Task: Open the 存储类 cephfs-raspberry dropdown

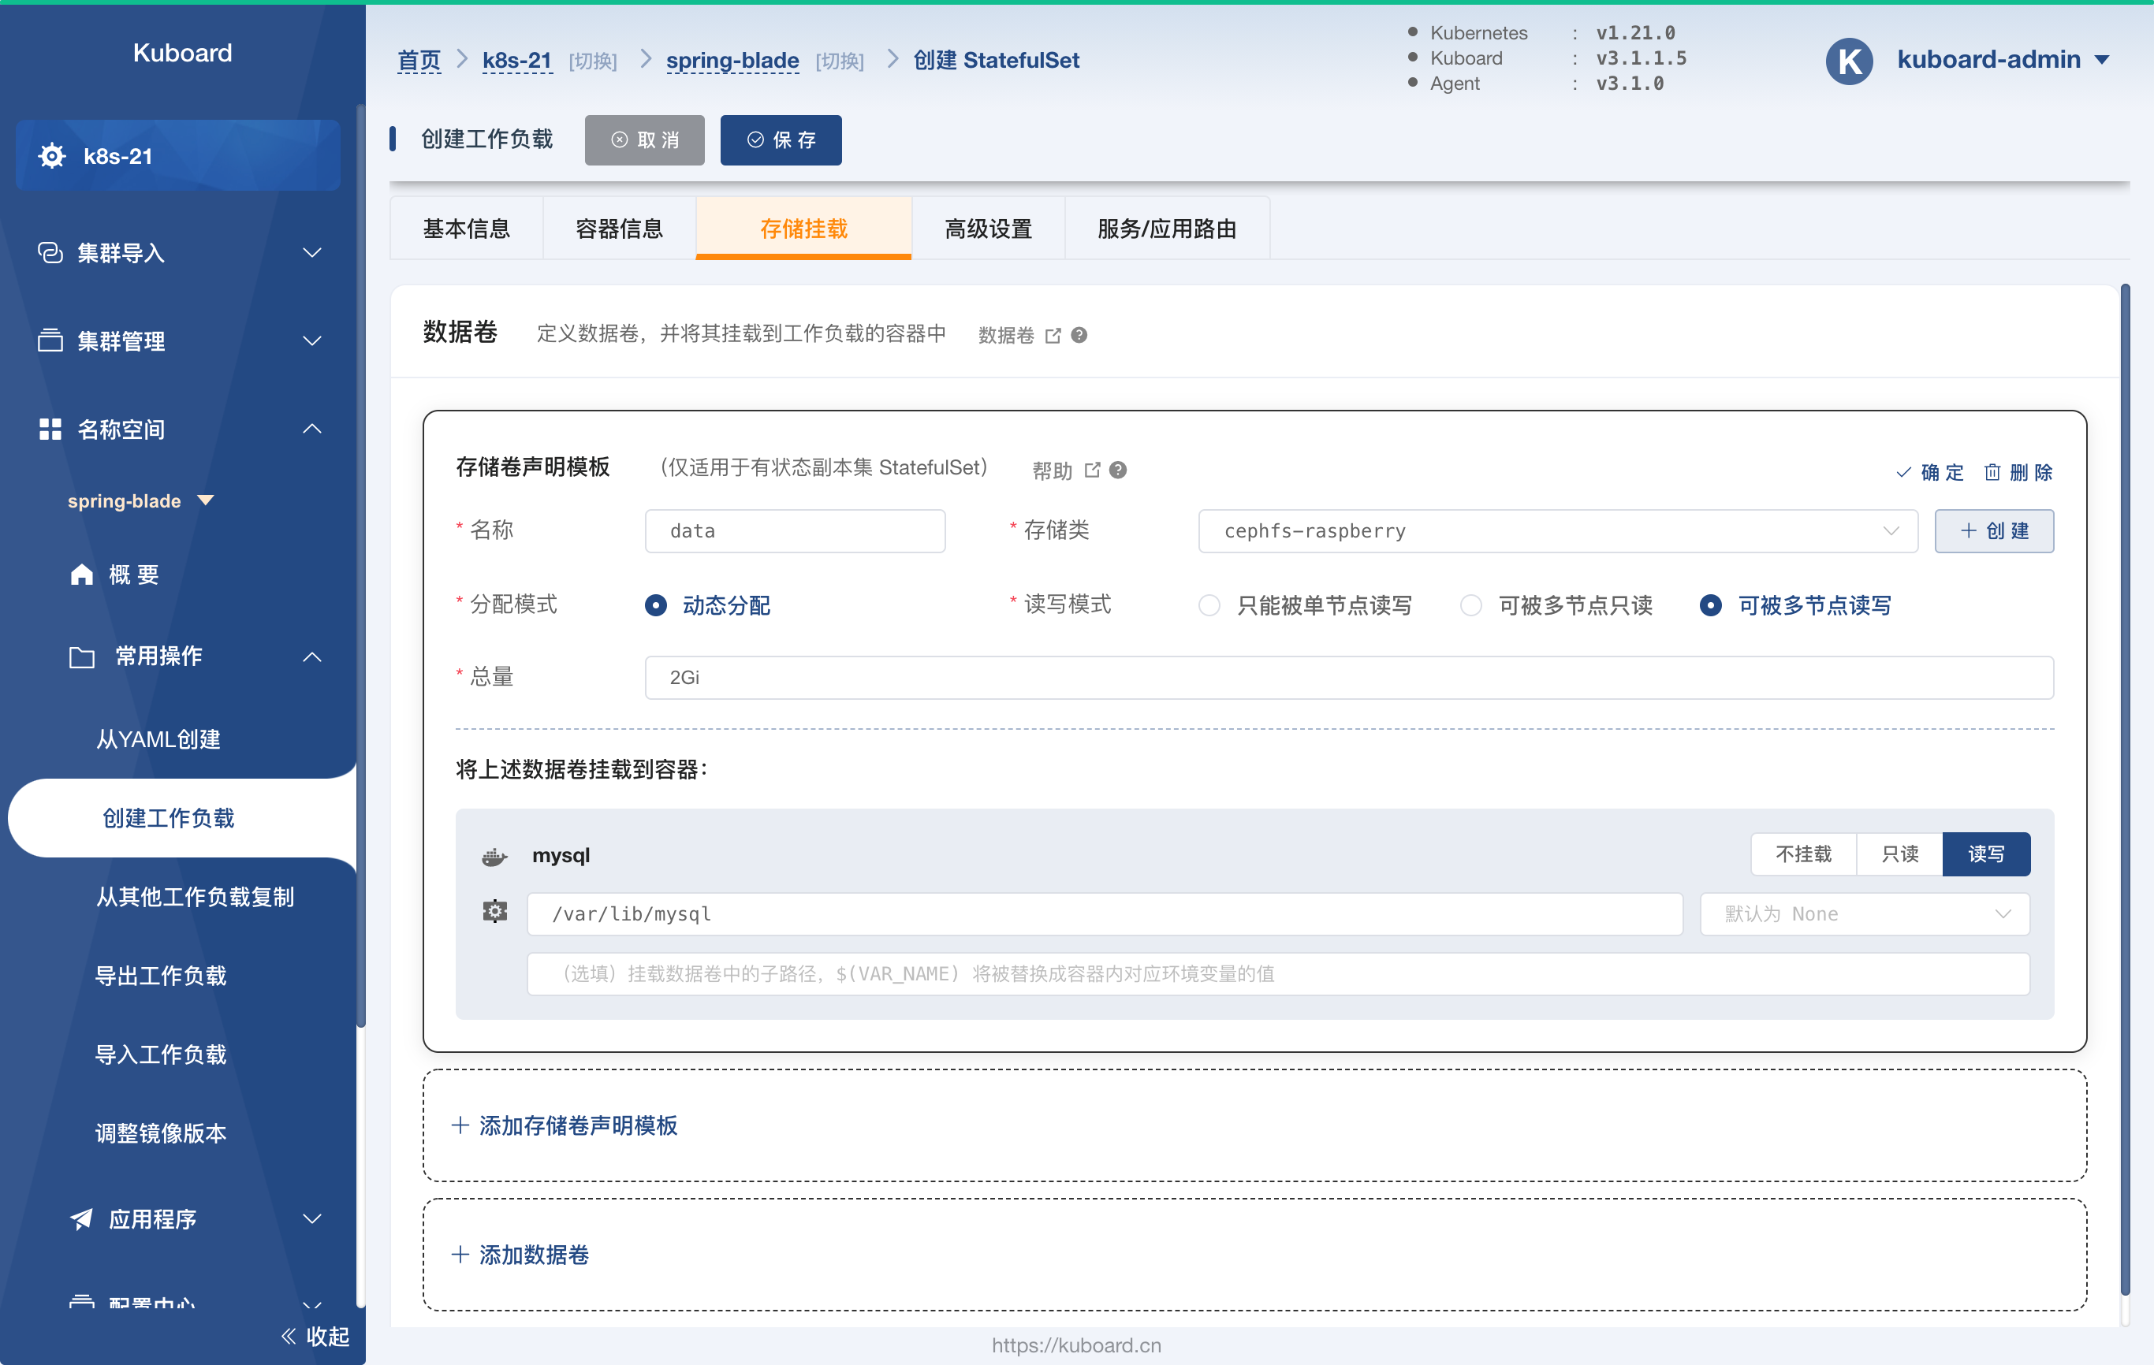Action: click(1557, 531)
